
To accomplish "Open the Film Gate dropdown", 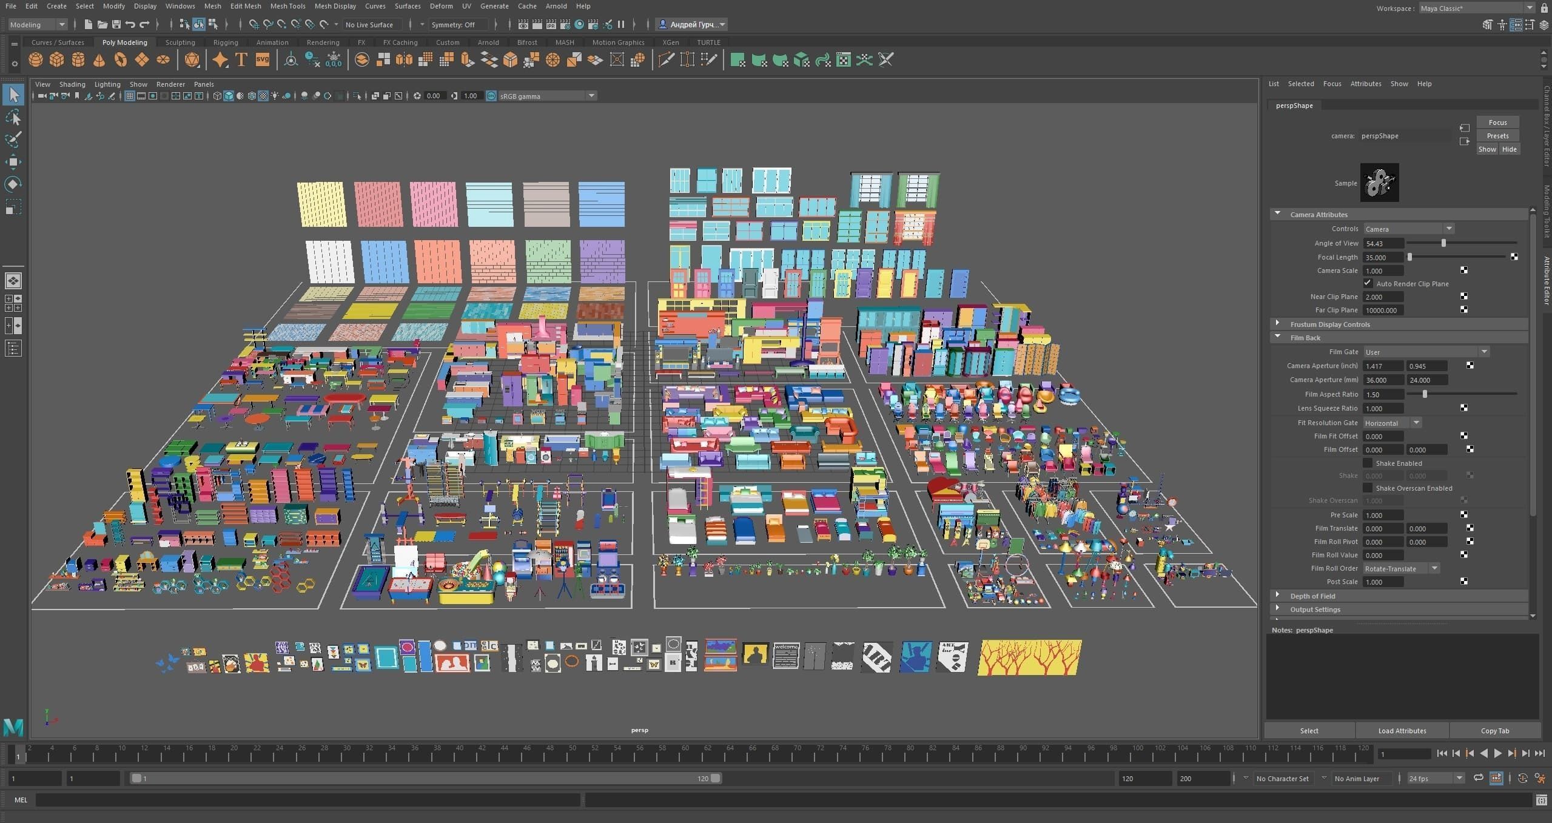I will (1425, 352).
